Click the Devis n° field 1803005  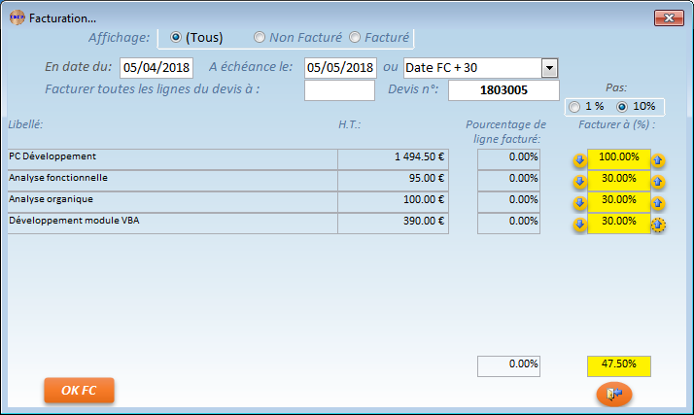pyautogui.click(x=503, y=90)
